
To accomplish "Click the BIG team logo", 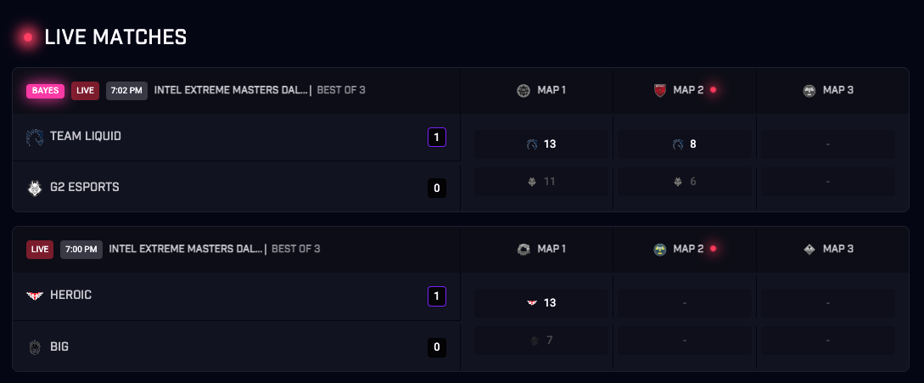I will [35, 346].
